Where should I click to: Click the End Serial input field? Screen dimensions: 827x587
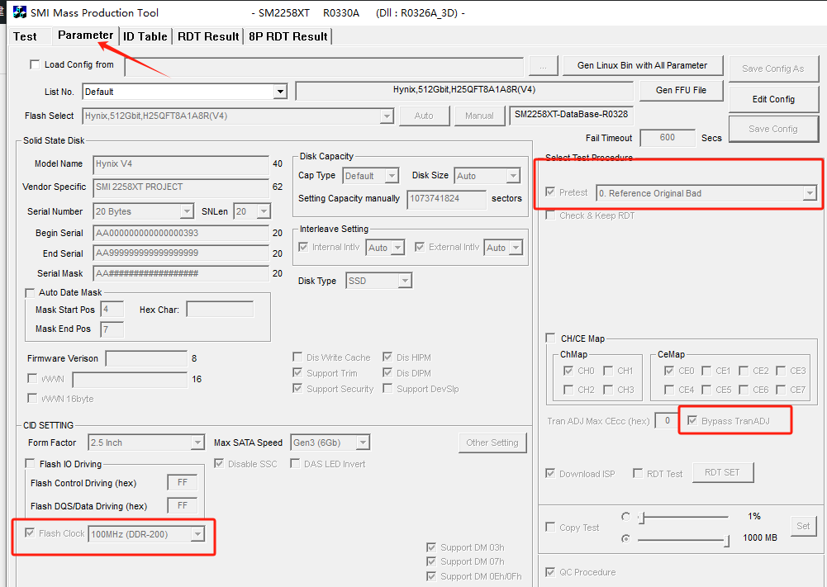(x=181, y=253)
